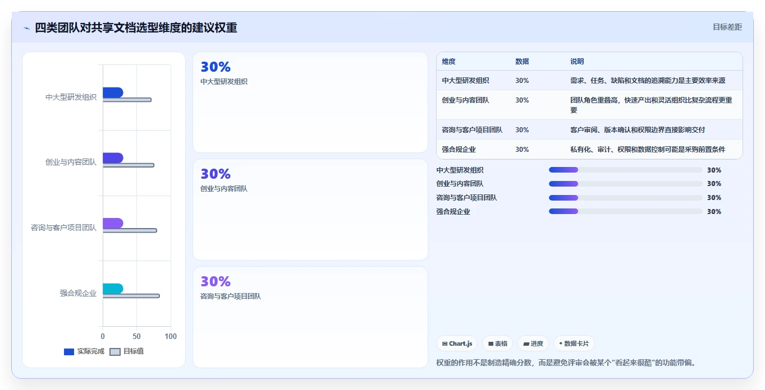Image resolution: width=765 pixels, height=390 pixels.
Task: Click the 强合规企业 progress bar
Action: tap(625, 211)
